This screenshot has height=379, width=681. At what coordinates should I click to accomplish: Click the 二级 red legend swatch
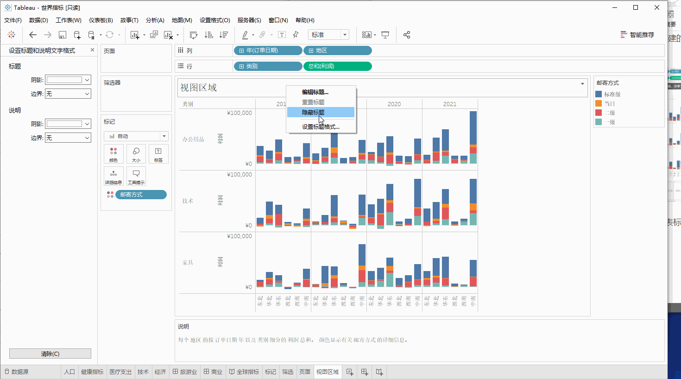tap(599, 113)
